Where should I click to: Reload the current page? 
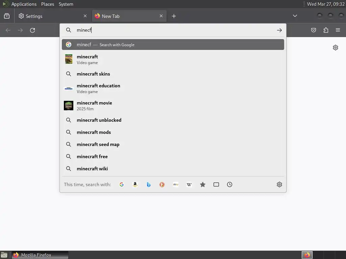coord(32,30)
